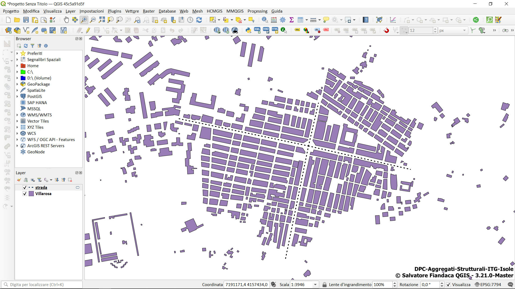Expand the WMS/WMTS tree entry

click(17, 115)
